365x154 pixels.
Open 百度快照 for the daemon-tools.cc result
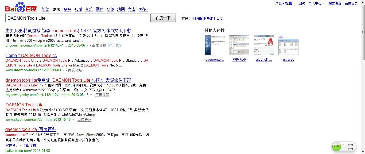point(75,70)
